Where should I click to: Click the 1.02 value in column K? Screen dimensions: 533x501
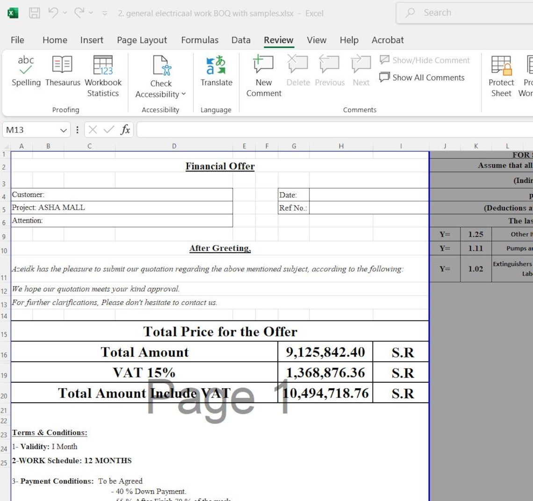point(476,269)
